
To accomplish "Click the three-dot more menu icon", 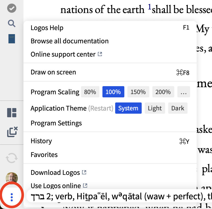I will click(12, 197).
